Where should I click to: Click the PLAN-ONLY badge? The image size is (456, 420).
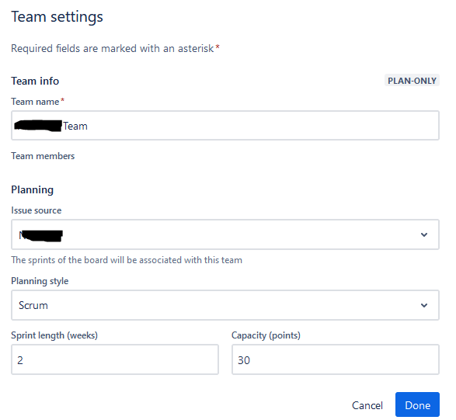coord(412,81)
